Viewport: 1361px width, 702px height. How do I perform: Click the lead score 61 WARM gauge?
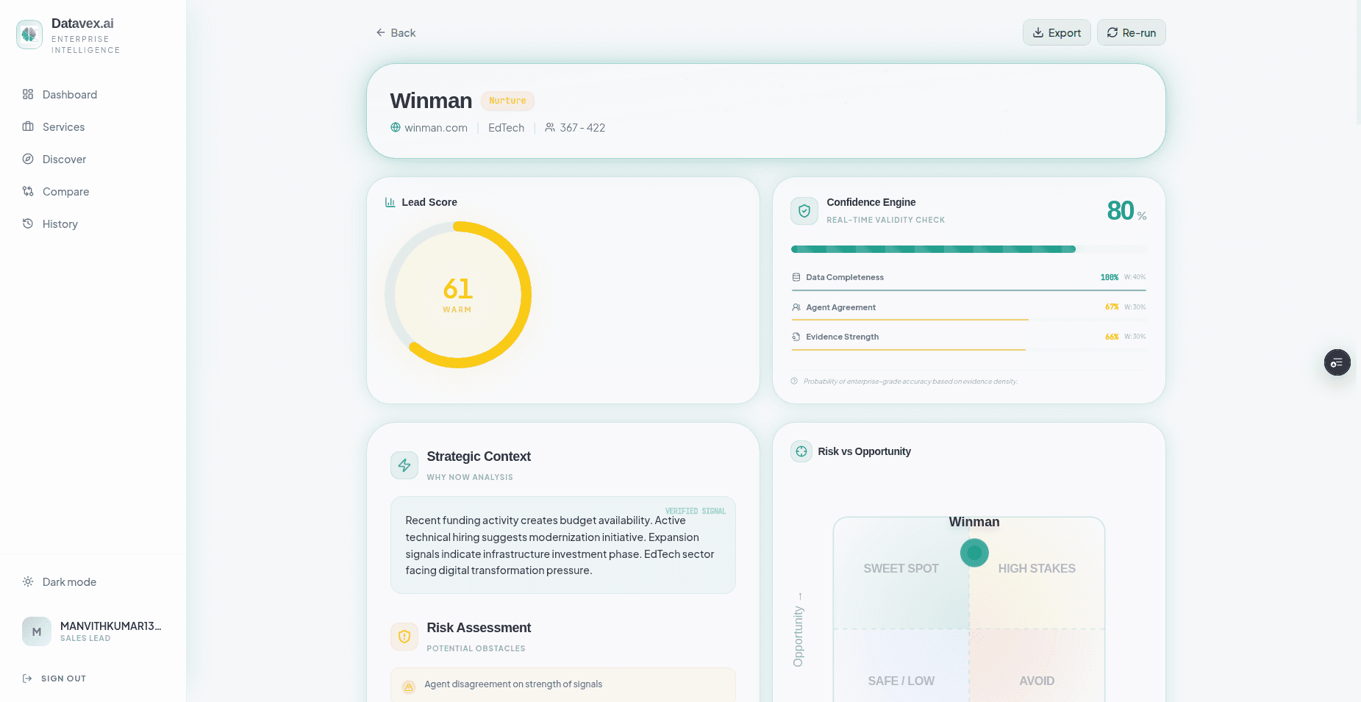[x=457, y=295]
